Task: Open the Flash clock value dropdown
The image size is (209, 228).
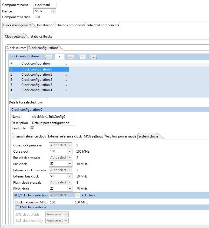Action: pyautogui.click(x=60, y=189)
